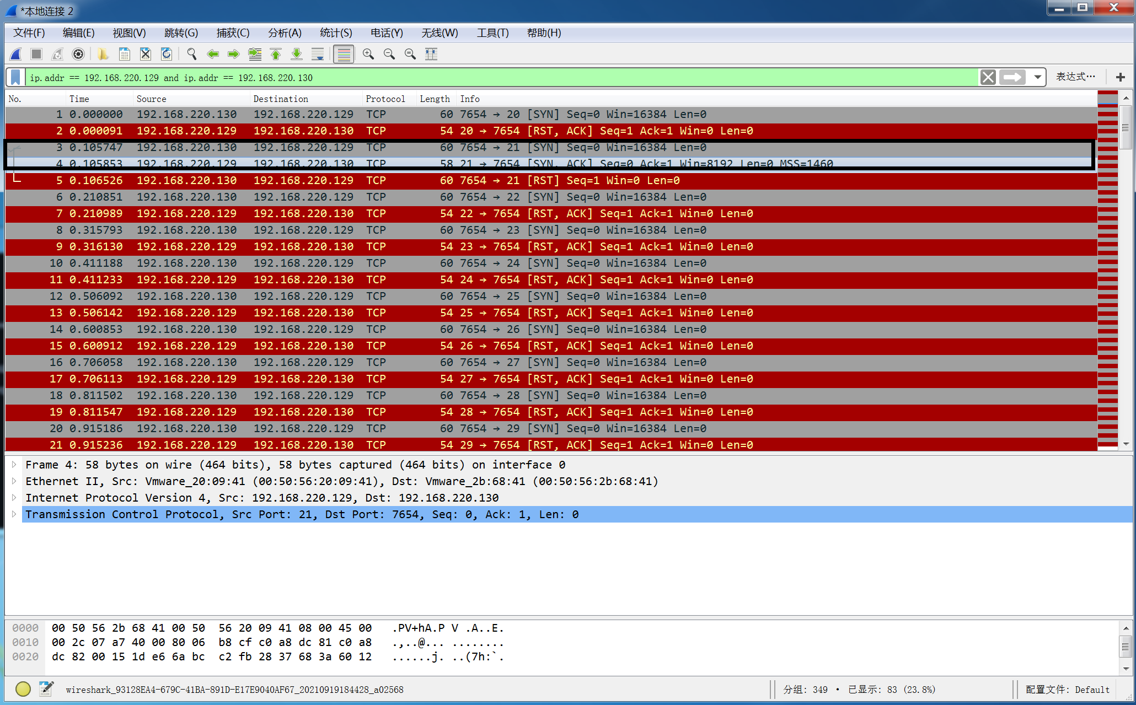Open recent display filters dropdown

(x=1037, y=77)
